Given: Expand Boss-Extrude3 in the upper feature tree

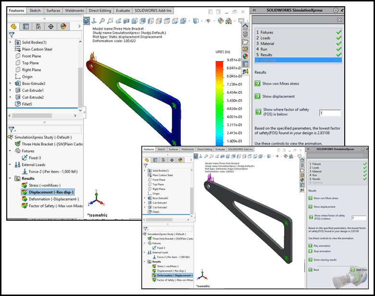Looking at the screenshot, I should [x=10, y=83].
